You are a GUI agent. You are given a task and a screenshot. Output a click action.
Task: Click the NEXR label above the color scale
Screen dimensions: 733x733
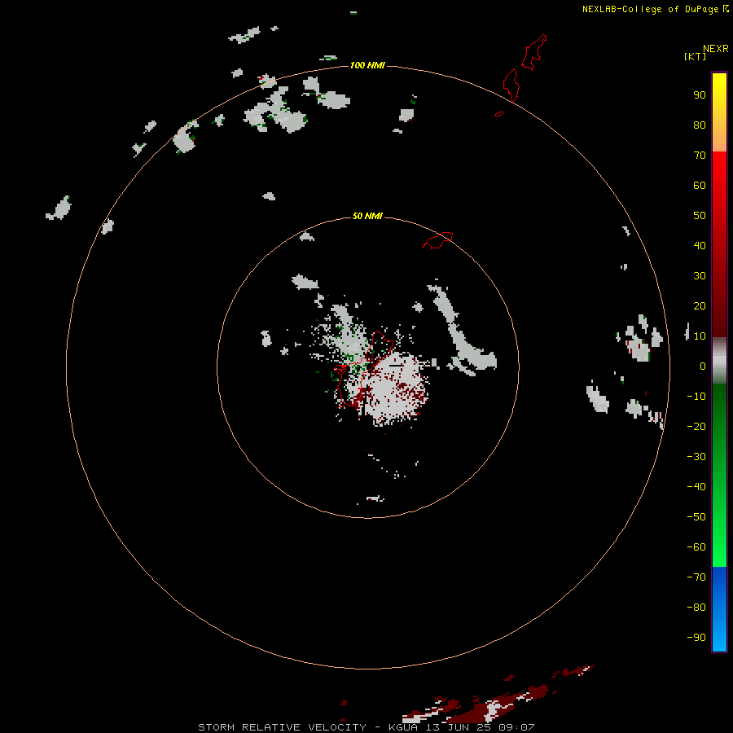click(x=716, y=49)
